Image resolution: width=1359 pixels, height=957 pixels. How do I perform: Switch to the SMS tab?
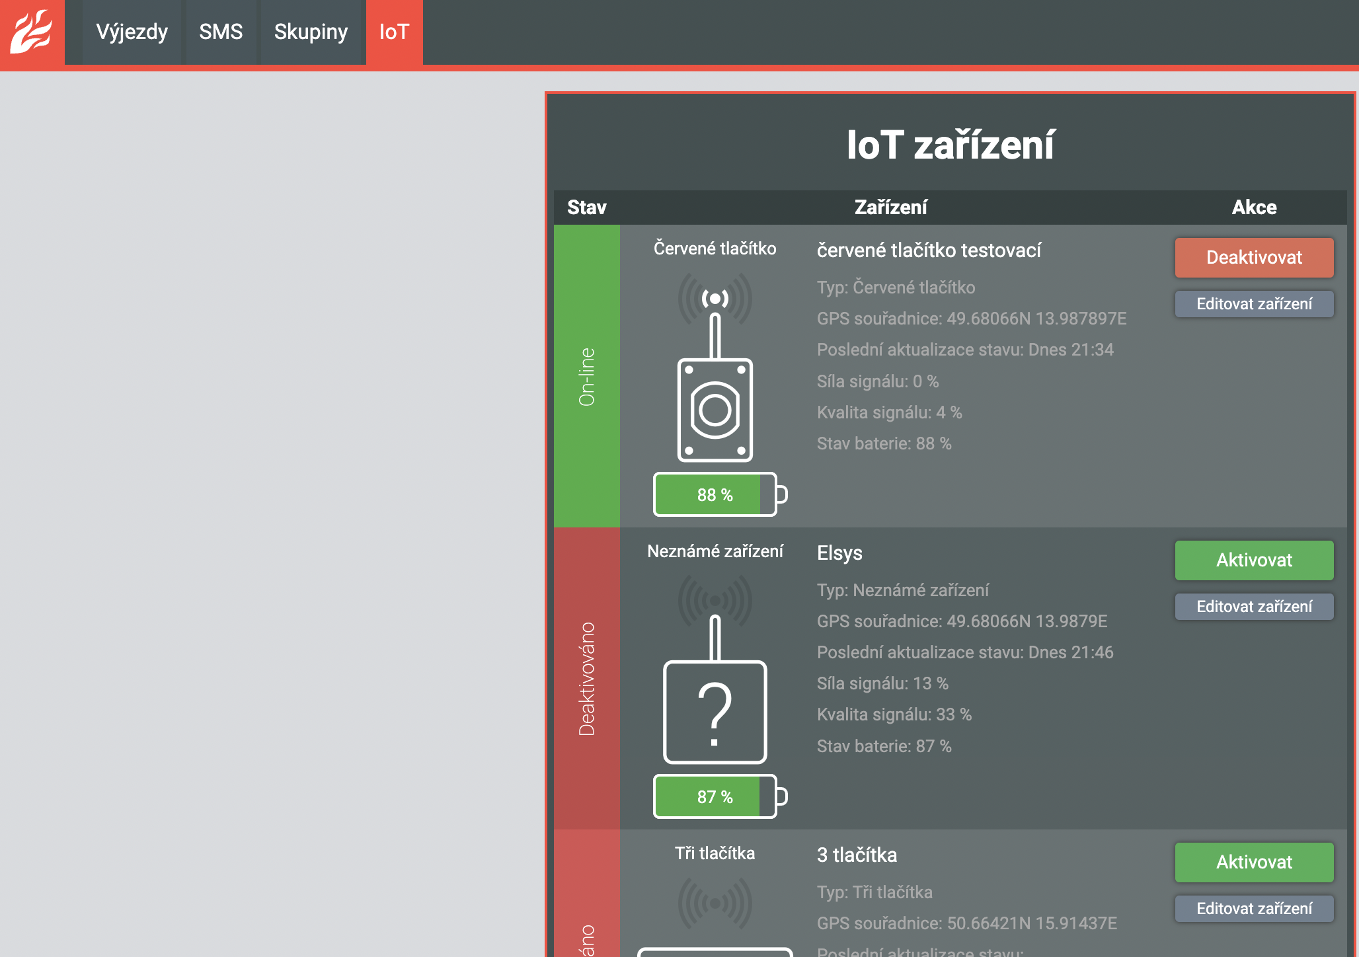point(221,32)
